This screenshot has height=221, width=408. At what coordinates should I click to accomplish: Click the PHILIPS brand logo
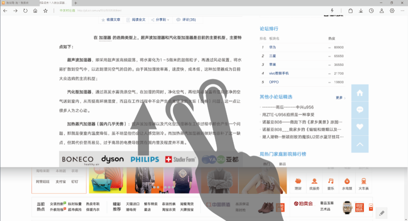pos(145,159)
